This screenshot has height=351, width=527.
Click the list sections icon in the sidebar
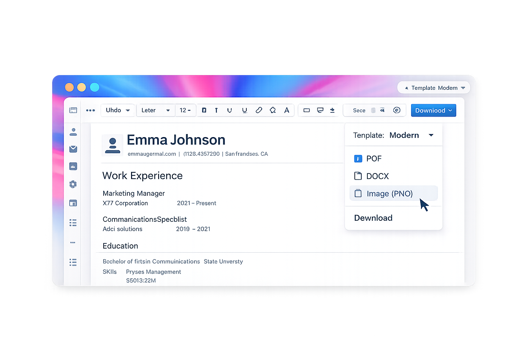(73, 223)
